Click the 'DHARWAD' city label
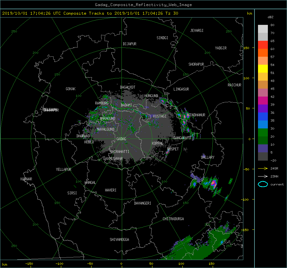The width and height of the screenshot is (287, 268). pos(83,136)
